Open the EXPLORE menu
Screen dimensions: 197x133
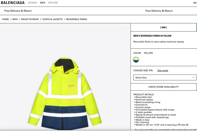(x=53, y=3)
